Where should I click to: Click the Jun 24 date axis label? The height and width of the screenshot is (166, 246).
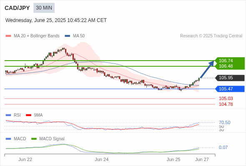(x=101, y=159)
